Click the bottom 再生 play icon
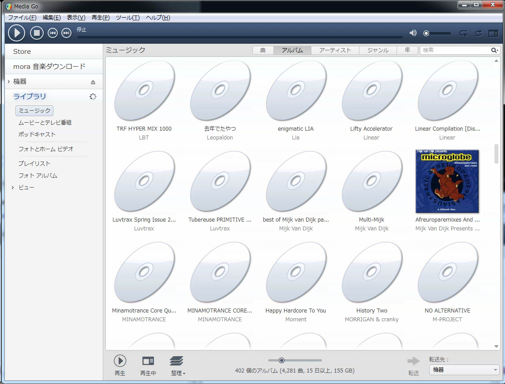This screenshot has width=505, height=384. click(120, 361)
